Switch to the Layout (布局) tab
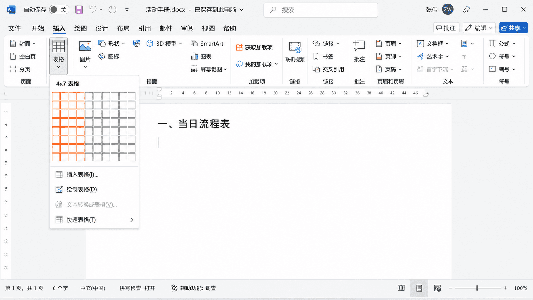This screenshot has height=300, width=533. [x=123, y=28]
